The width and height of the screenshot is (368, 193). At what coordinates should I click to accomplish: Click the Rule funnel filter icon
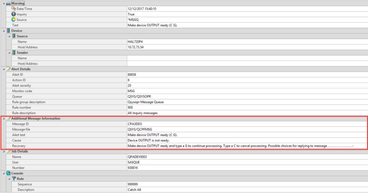[x=14, y=179]
